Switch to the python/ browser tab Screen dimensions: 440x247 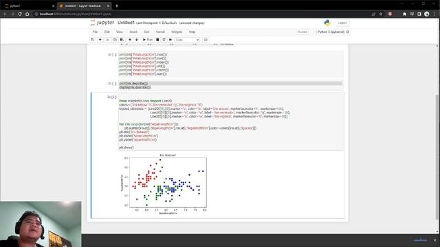[x=28, y=5]
